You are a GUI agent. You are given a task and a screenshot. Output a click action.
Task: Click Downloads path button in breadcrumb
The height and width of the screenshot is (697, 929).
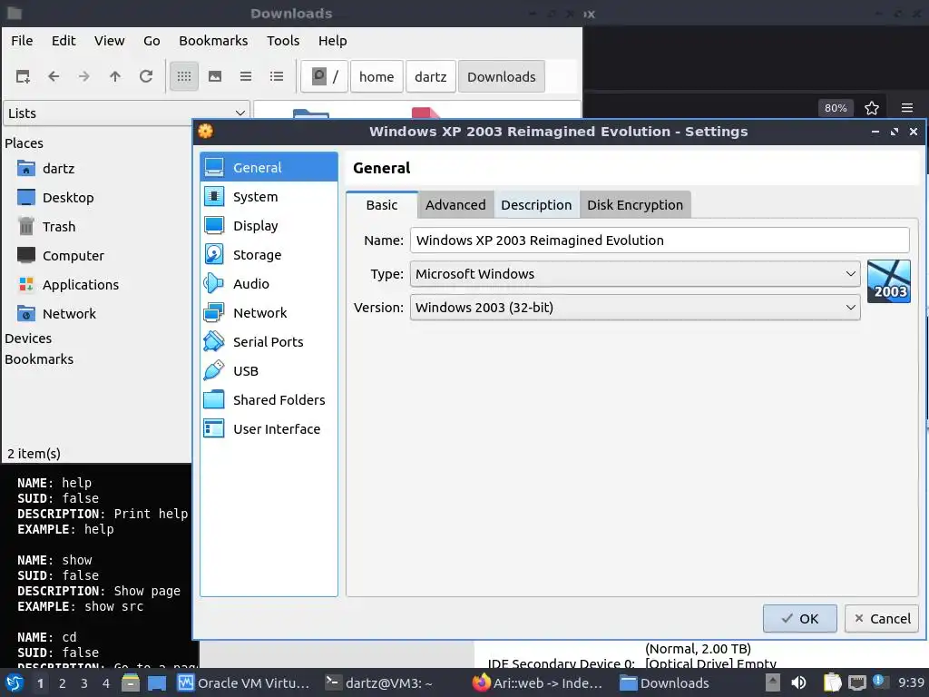[501, 76]
